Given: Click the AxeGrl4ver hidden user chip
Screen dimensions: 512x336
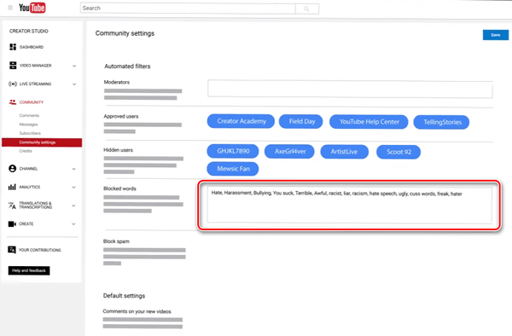Looking at the screenshot, I should point(289,152).
